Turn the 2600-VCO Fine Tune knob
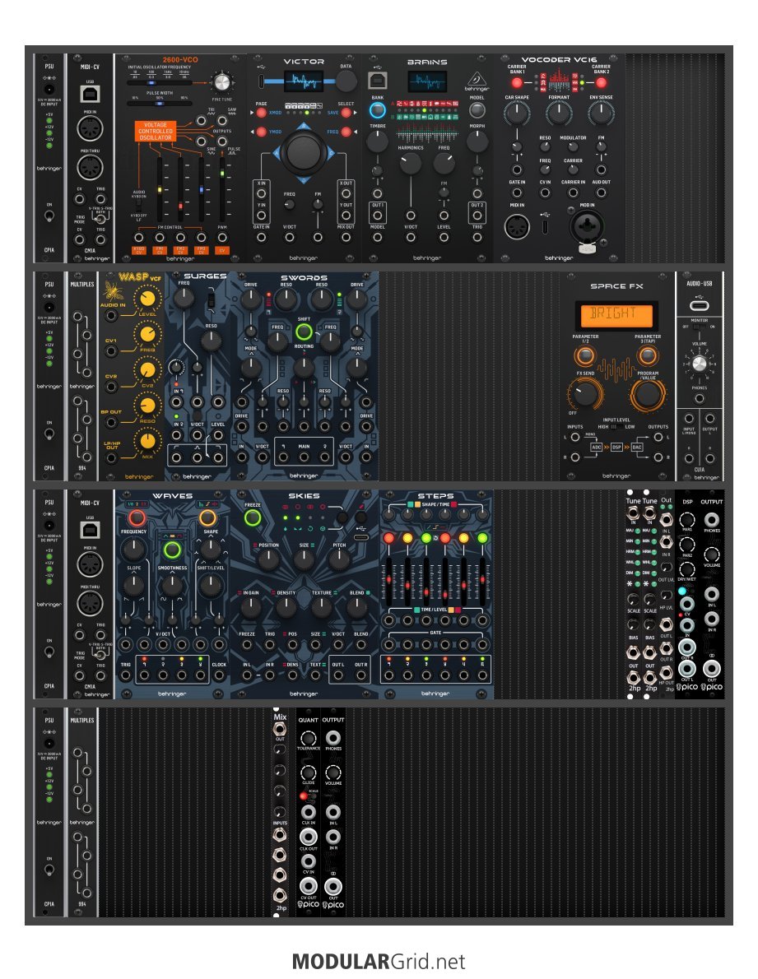758x979 pixels. pos(221,82)
